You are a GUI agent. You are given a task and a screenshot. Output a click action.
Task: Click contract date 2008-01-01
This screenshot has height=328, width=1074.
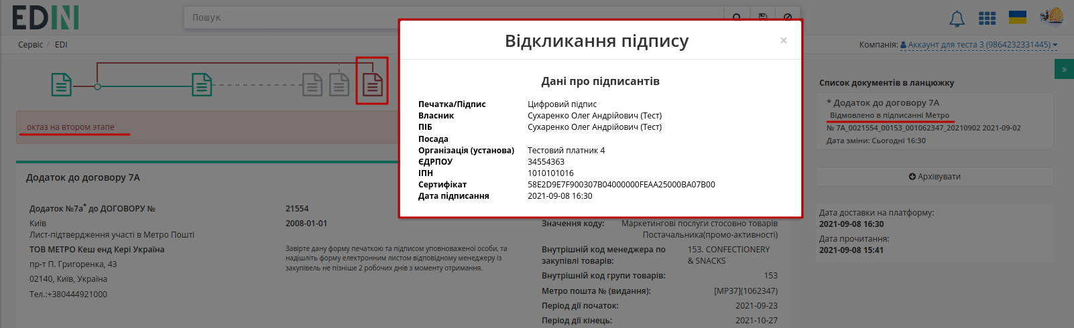tap(306, 224)
